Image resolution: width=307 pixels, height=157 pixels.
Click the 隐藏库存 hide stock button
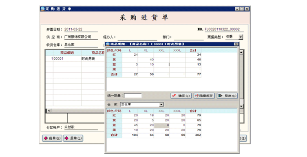click(204, 96)
